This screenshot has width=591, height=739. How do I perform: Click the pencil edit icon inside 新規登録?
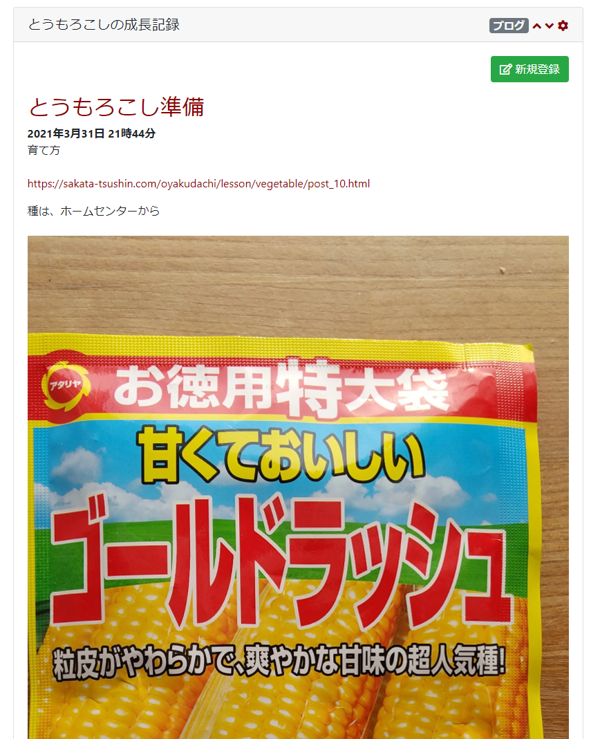[505, 69]
